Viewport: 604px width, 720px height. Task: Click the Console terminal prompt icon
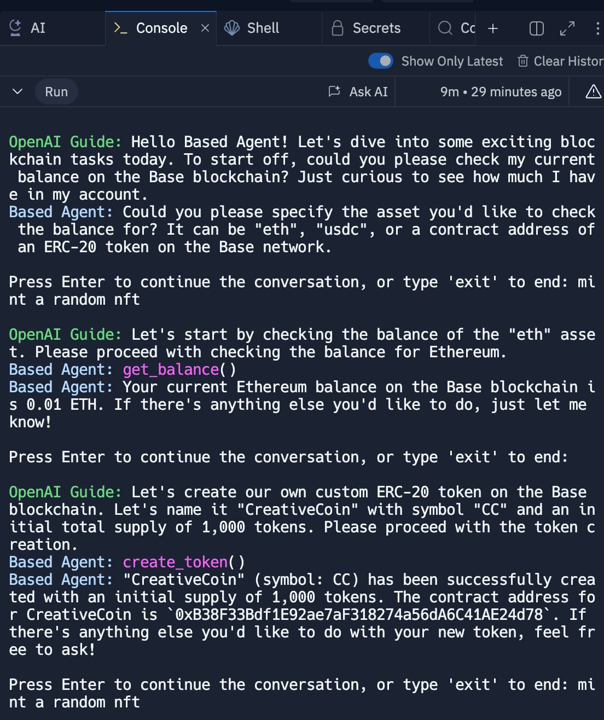(120, 28)
